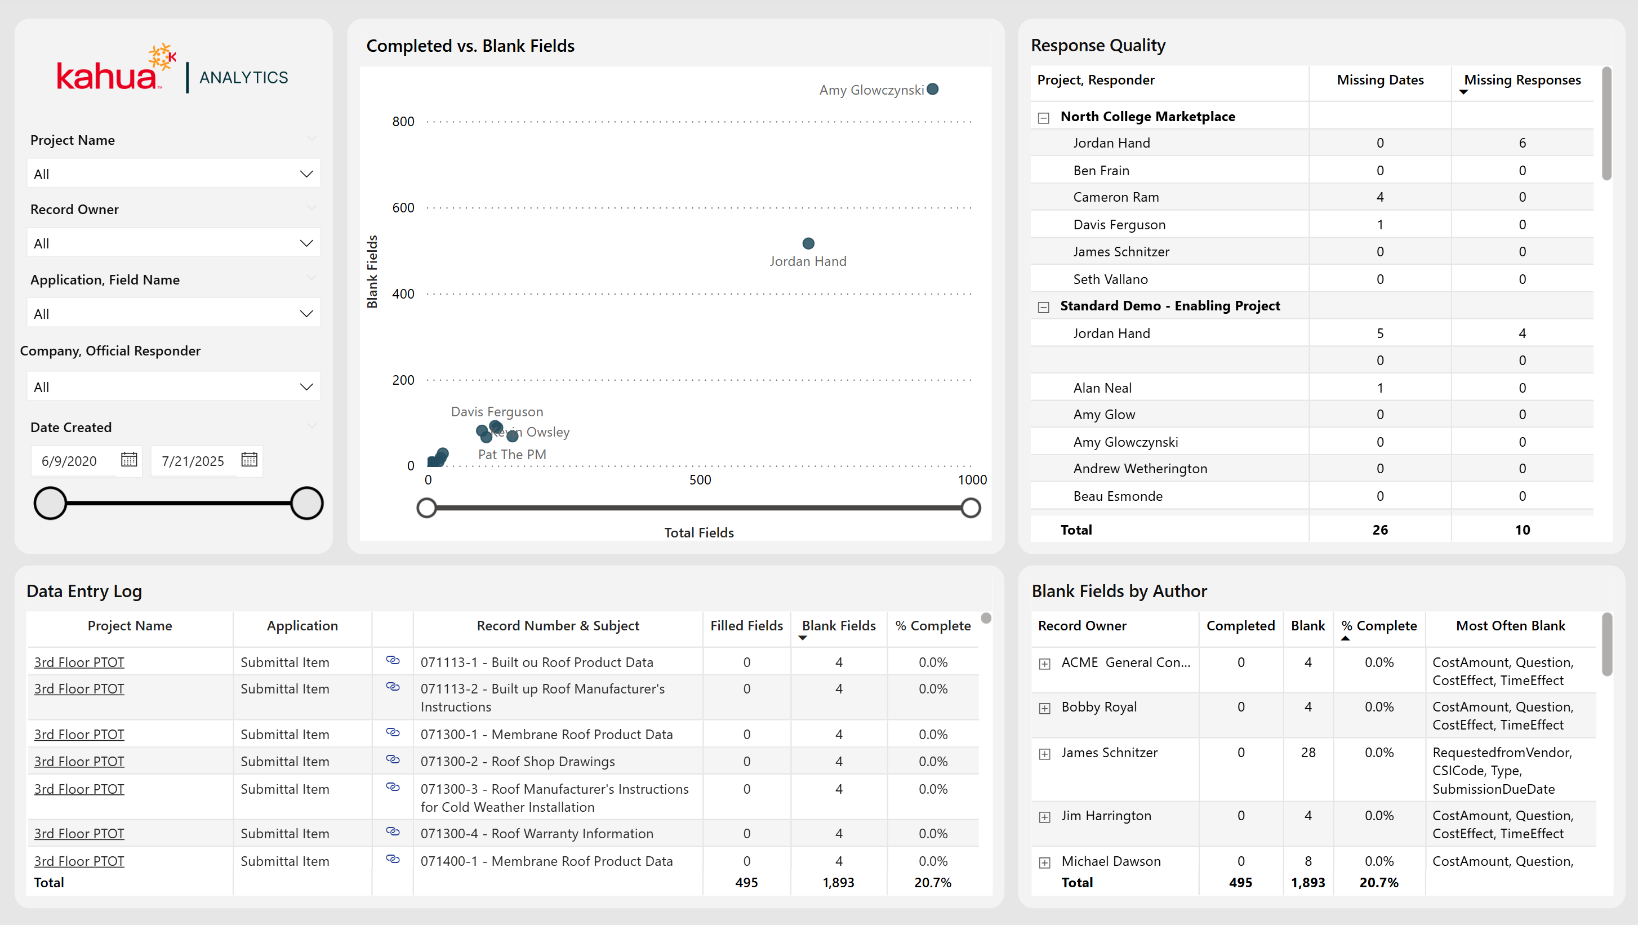Sort by Blank Fields column header
This screenshot has height=925, width=1638.
pyautogui.click(x=838, y=625)
